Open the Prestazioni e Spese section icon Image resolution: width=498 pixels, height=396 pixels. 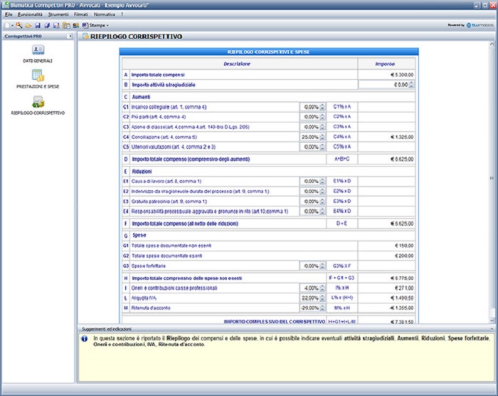click(38, 75)
